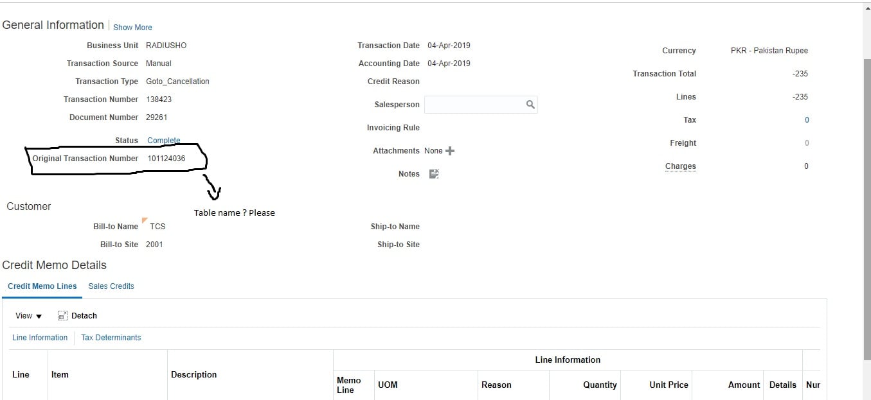Viewport: 871px width, 400px height.
Task: Add an attachment using the plus icon
Action: pyautogui.click(x=450, y=150)
